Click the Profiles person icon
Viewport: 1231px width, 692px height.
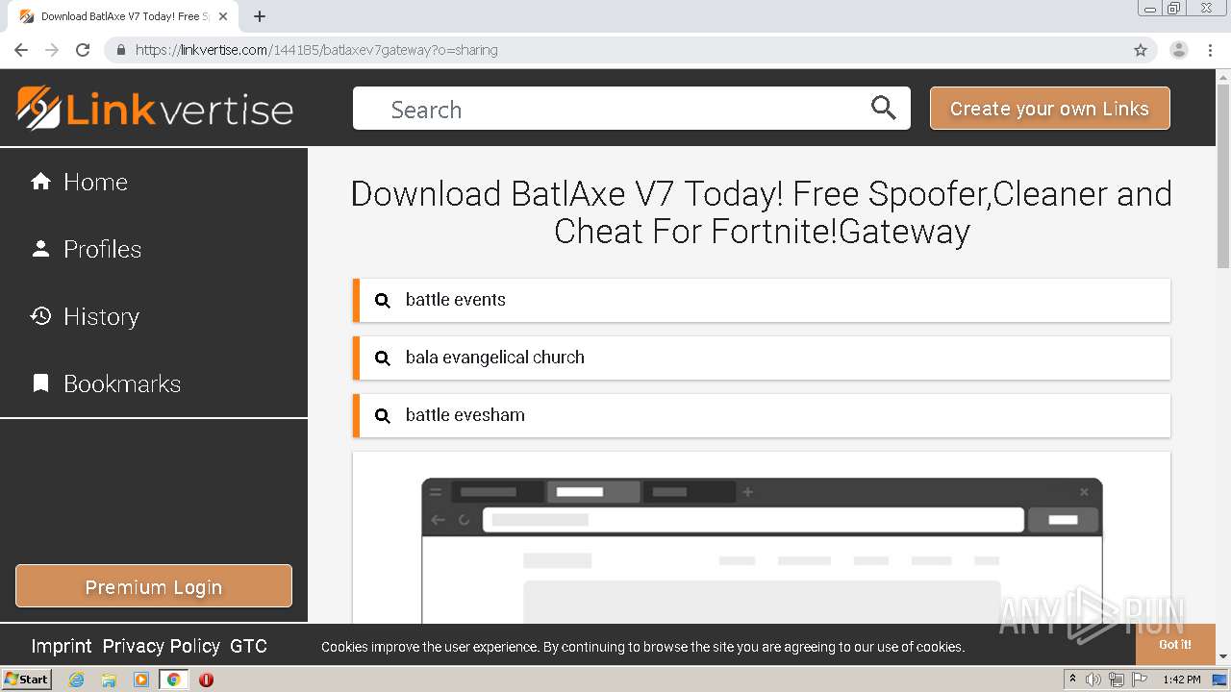pyautogui.click(x=40, y=249)
